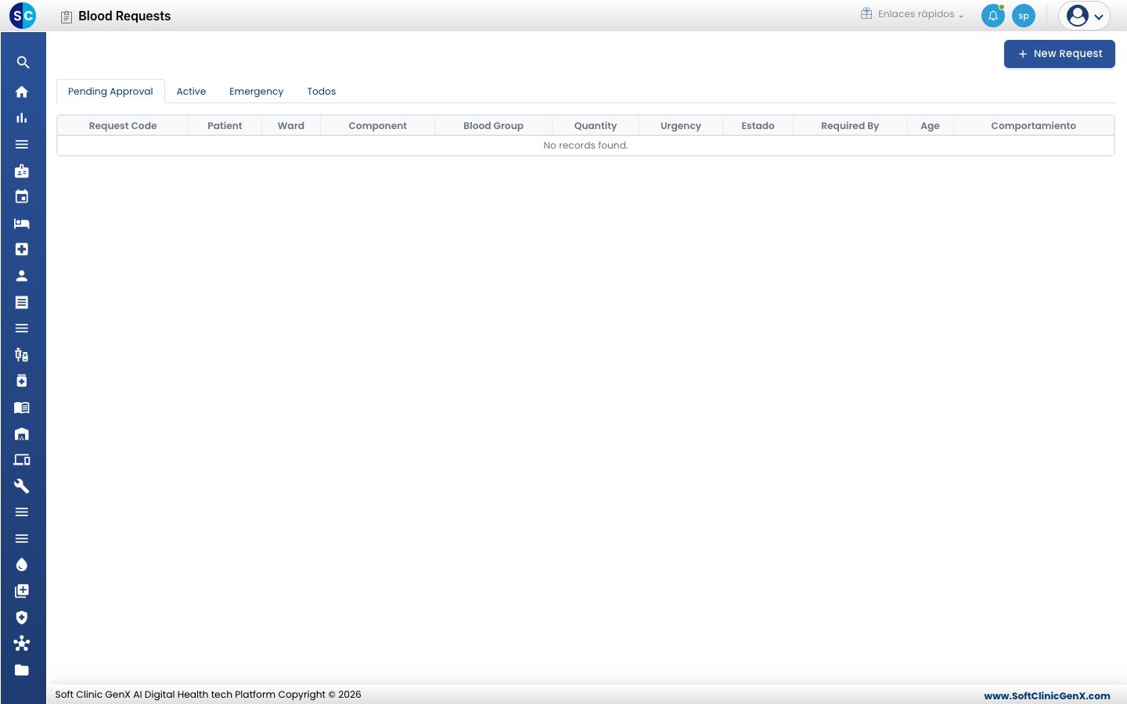Image resolution: width=1127 pixels, height=704 pixels.
Task: Select the Todos tab
Action: (x=322, y=92)
